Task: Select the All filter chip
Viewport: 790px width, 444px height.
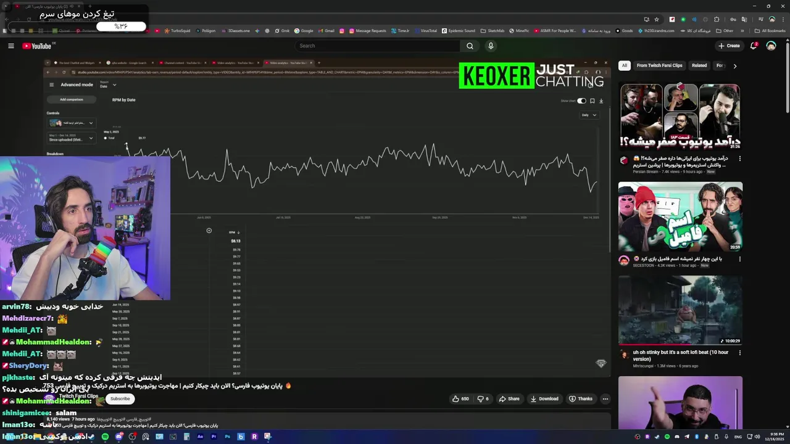Action: pyautogui.click(x=625, y=65)
